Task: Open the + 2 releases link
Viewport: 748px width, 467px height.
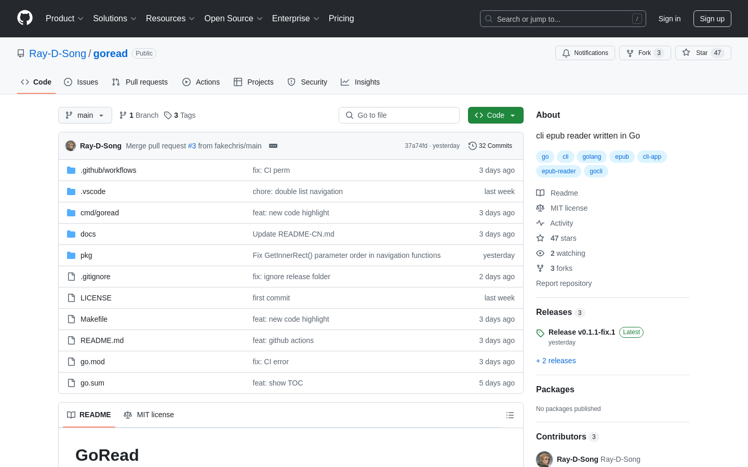Action: click(556, 361)
